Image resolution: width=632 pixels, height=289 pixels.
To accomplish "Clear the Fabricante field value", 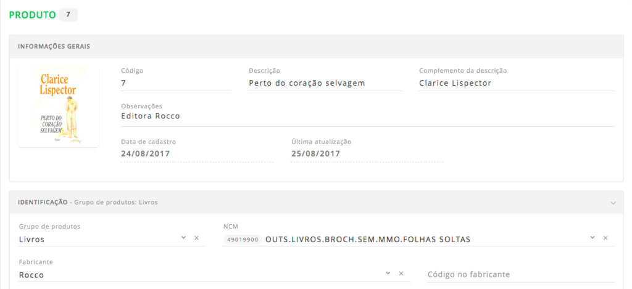I will [x=401, y=274].
